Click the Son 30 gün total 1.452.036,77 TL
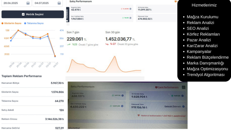231x130 pixels. 120,39
